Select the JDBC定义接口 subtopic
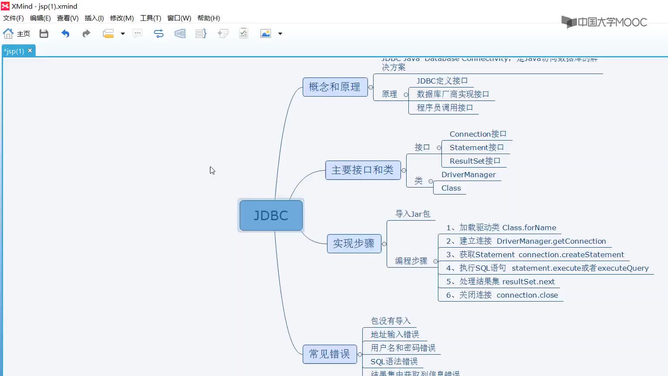The image size is (668, 376). pos(442,81)
